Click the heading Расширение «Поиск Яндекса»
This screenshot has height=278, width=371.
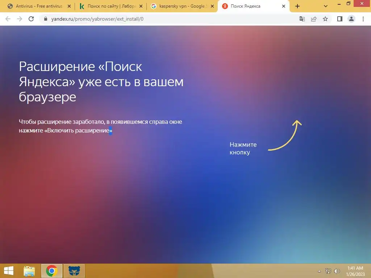[101, 82]
